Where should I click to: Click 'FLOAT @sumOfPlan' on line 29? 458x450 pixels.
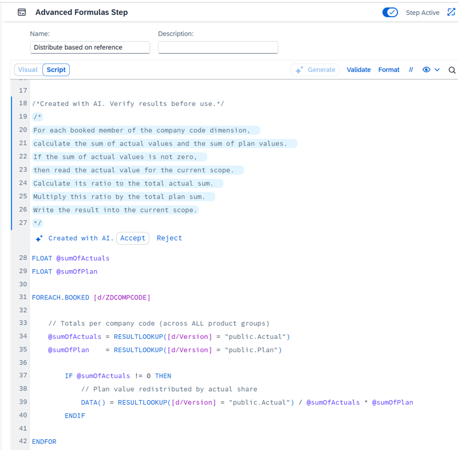tap(65, 271)
